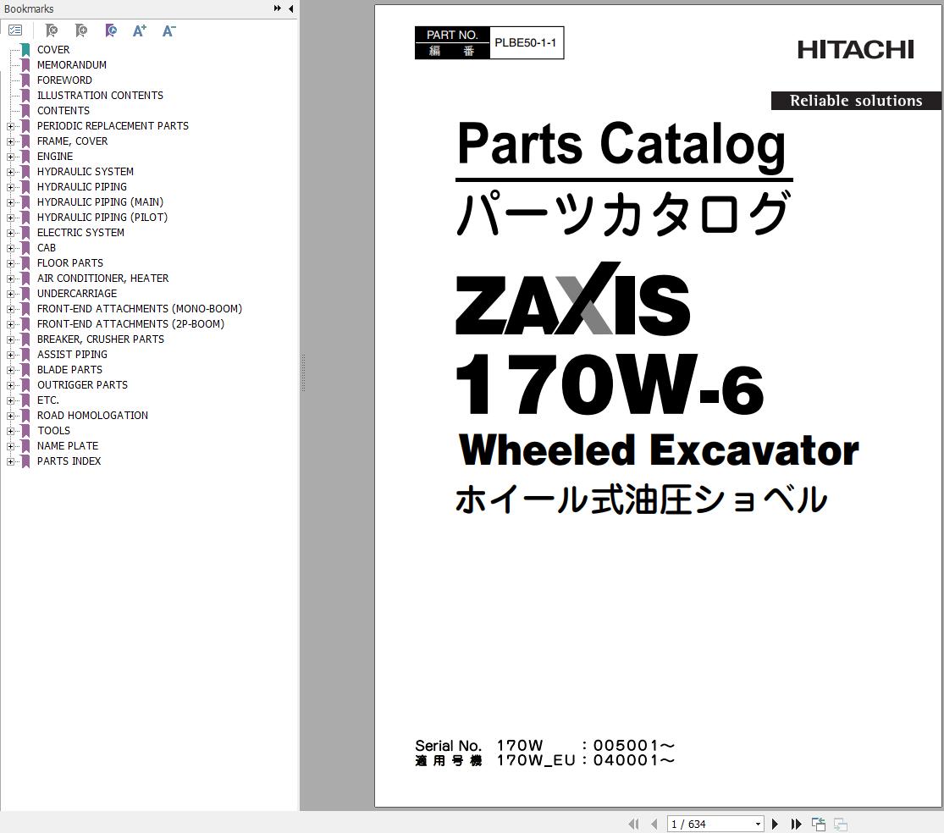Open the MEMORANDUM bookmark

point(72,64)
